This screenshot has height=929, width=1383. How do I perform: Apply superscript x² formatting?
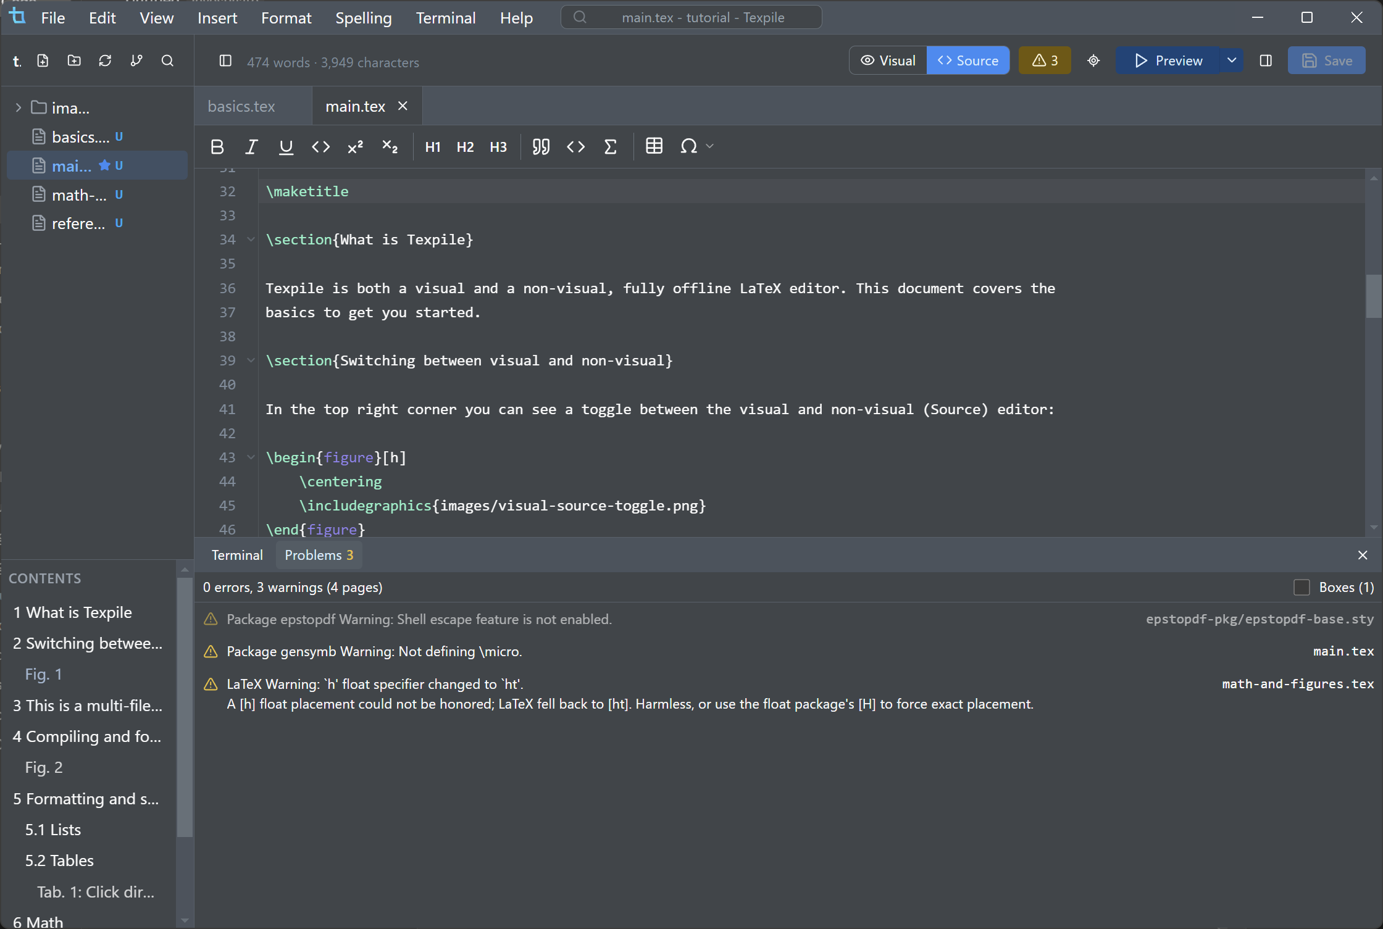[x=355, y=147]
